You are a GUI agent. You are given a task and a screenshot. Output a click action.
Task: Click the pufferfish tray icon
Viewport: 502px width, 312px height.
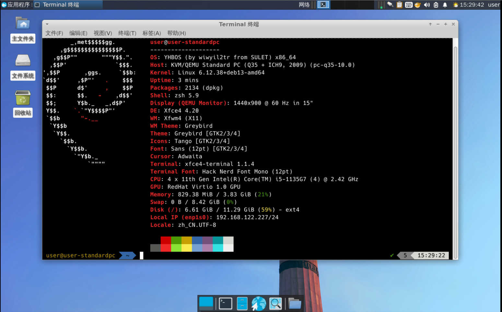click(418, 5)
